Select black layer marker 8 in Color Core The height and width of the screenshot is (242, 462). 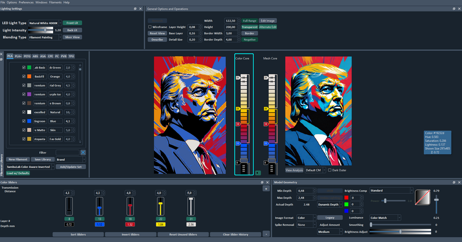click(237, 163)
